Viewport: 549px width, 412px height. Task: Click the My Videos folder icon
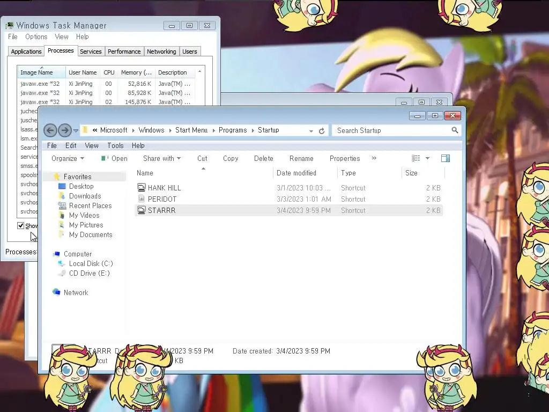click(x=62, y=215)
